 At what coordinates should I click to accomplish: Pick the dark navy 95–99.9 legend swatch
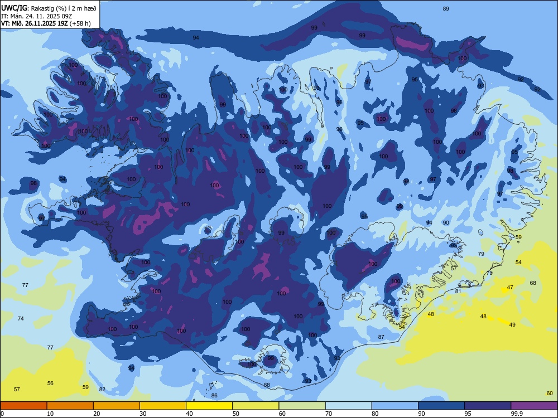coord(488,406)
